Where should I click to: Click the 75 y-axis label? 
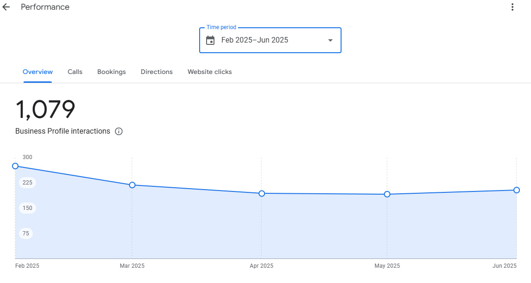point(26,234)
